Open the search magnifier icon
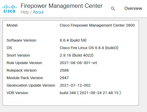 pos(113,9)
